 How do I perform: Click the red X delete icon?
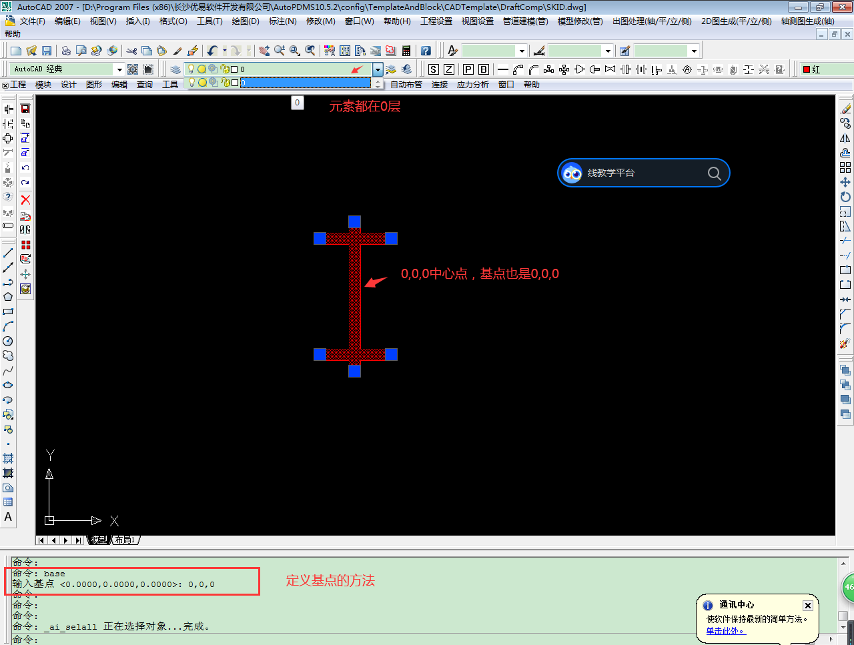[25, 199]
